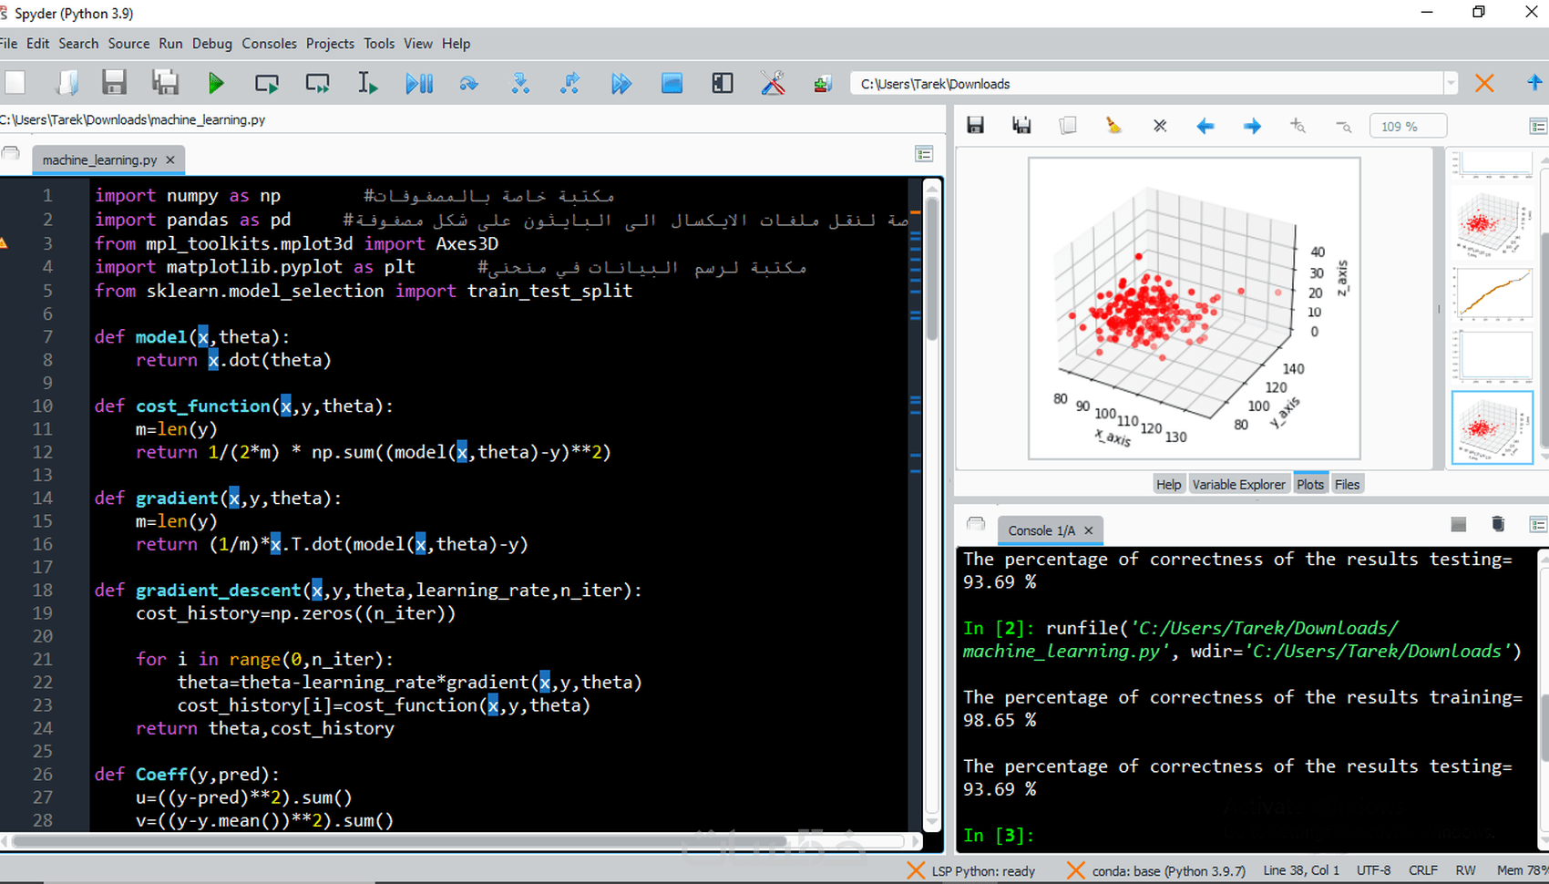The image size is (1549, 884).
Task: Open Spyder preferences with the wrench icon
Action: (x=773, y=83)
